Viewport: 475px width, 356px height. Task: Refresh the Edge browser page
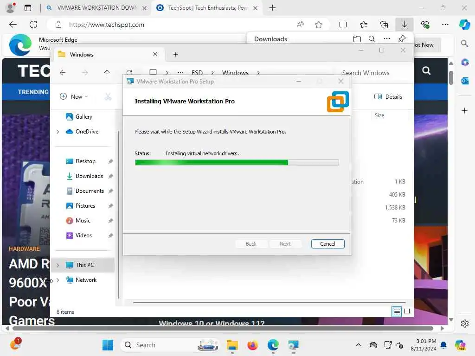pos(33,25)
